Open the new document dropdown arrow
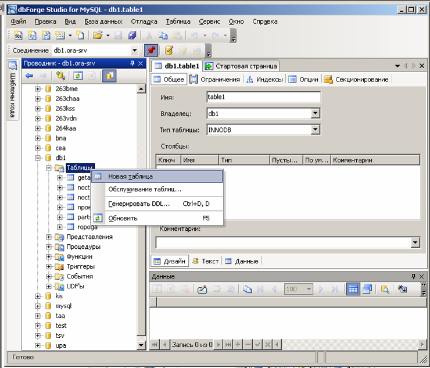Image resolution: width=430 pixels, height=368 pixels. click(70, 35)
